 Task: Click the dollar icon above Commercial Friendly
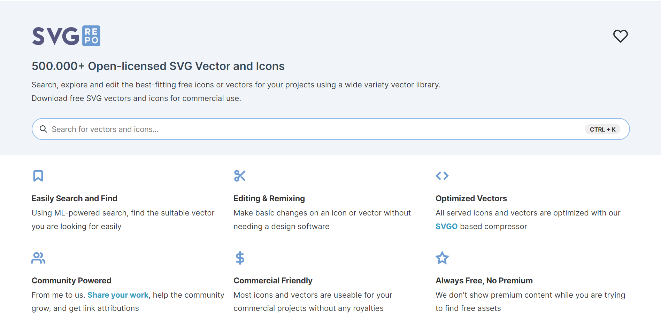coord(240,258)
